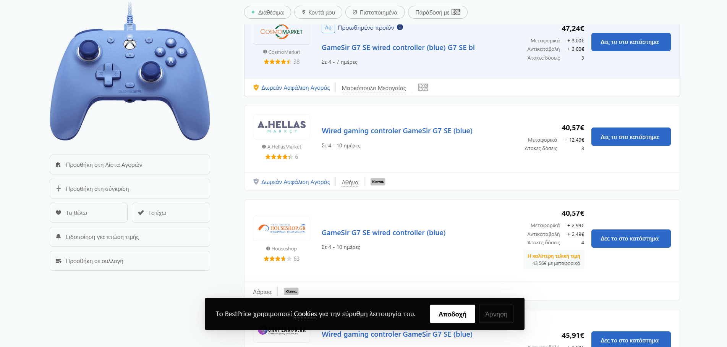This screenshot has width=727, height=347.
Task: Toggle the Κοντά μου filter
Action: click(318, 12)
